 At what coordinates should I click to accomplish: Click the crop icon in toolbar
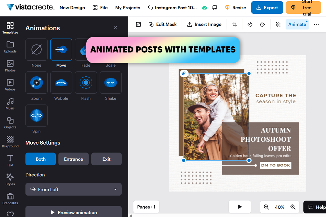[234, 24]
